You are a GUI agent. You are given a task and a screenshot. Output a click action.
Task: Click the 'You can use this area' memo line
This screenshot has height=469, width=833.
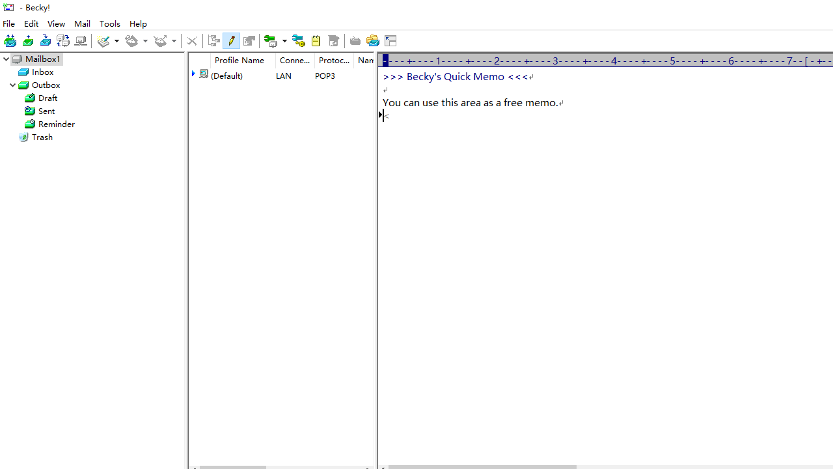[x=470, y=103]
